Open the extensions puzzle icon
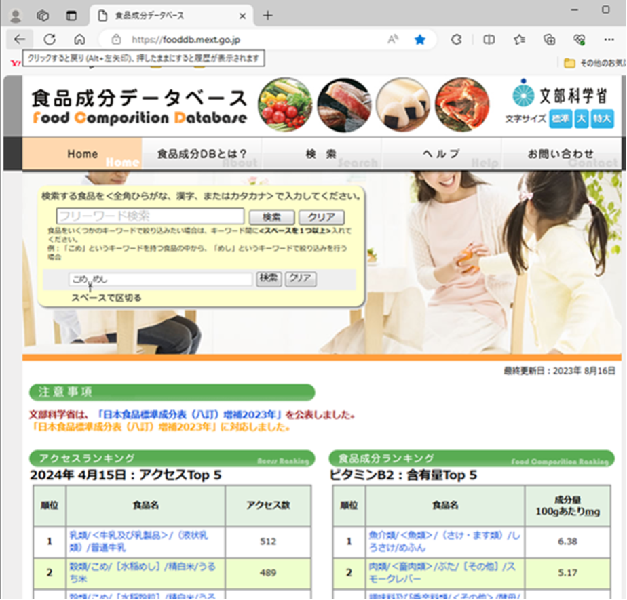 pos(456,39)
